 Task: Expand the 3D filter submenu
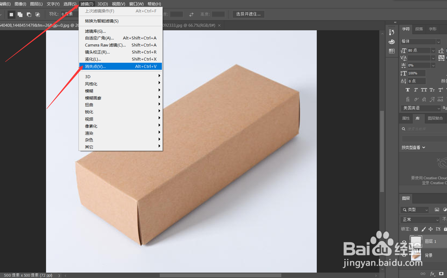tap(121, 77)
